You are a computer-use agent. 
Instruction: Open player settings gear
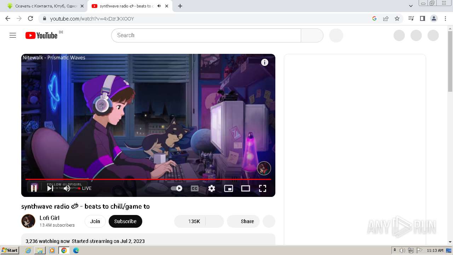[x=212, y=188]
